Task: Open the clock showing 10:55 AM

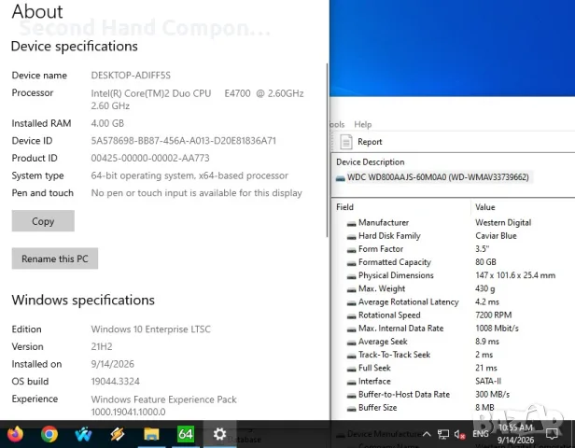Action: (515, 434)
